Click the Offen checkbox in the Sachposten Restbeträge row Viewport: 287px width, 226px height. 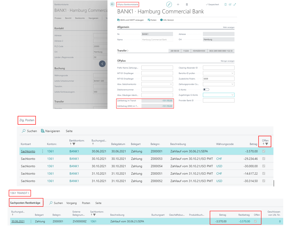(x=256, y=221)
